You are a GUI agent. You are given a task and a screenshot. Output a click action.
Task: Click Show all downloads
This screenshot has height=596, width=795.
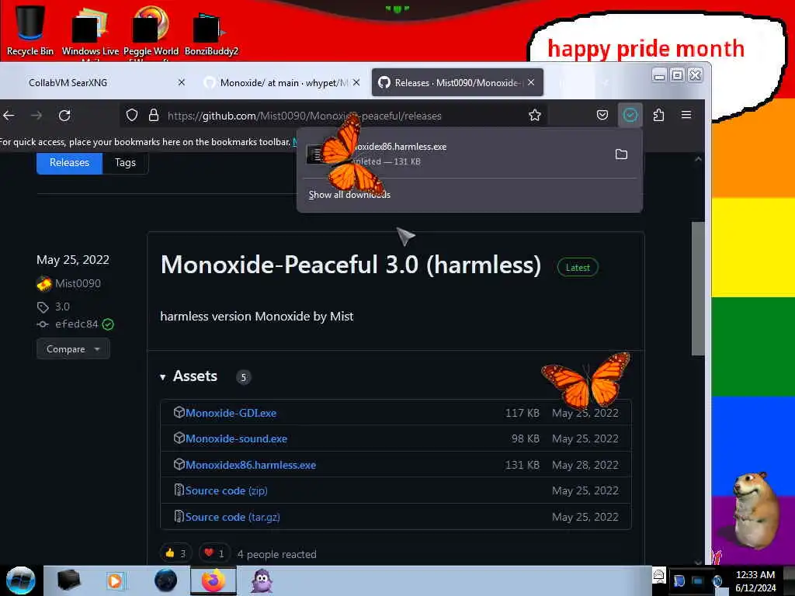pos(349,195)
